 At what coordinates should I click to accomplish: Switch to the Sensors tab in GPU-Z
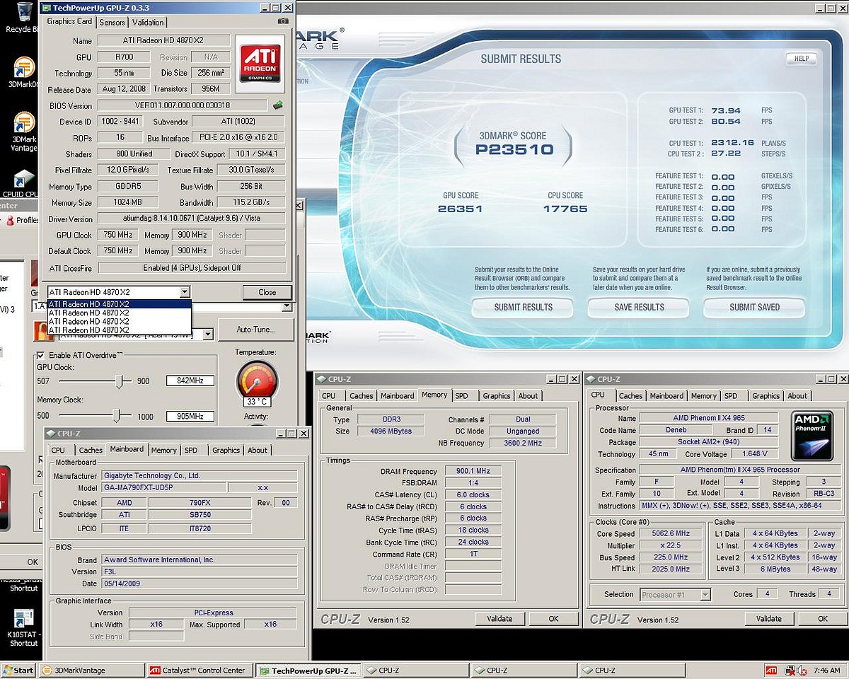point(112,22)
